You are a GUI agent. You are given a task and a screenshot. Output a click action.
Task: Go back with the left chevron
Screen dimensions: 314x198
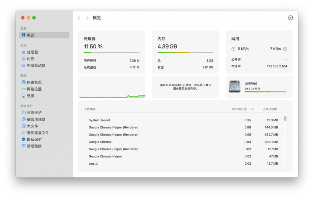(79, 18)
